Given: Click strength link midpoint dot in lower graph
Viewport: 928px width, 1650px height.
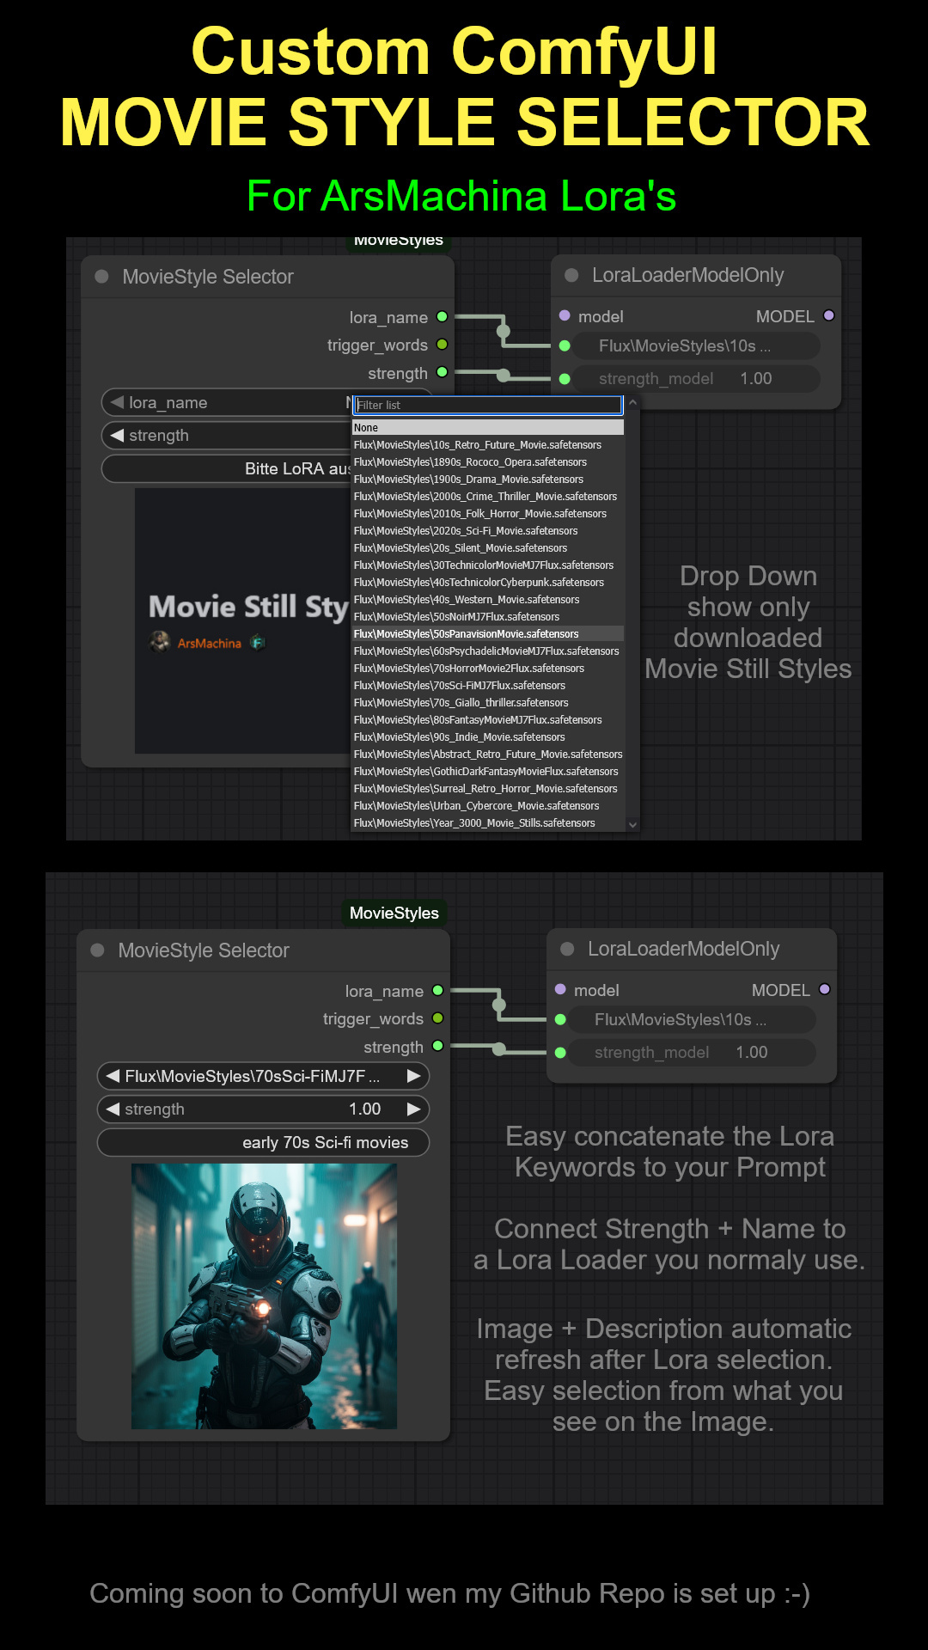Looking at the screenshot, I should click(x=499, y=1048).
